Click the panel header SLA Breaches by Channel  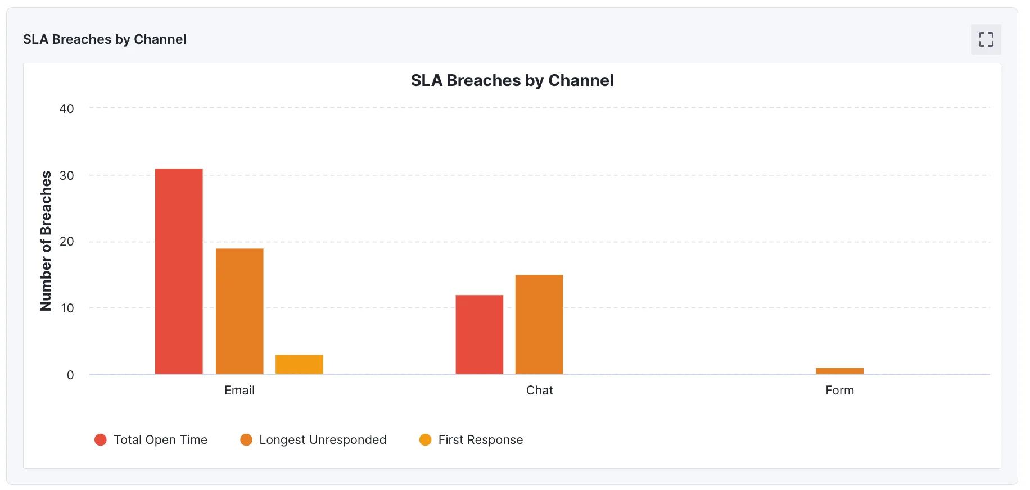click(x=105, y=39)
